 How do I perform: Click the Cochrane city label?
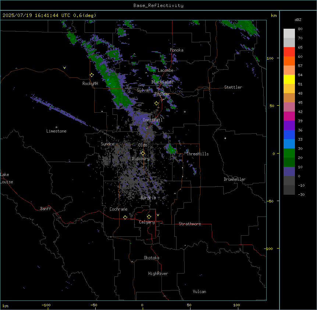(118, 209)
